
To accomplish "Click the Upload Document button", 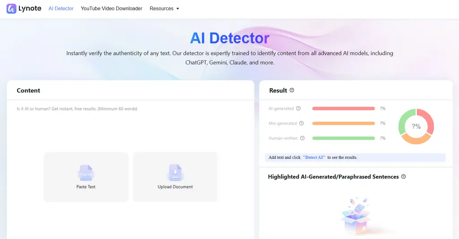I will pyautogui.click(x=175, y=177).
